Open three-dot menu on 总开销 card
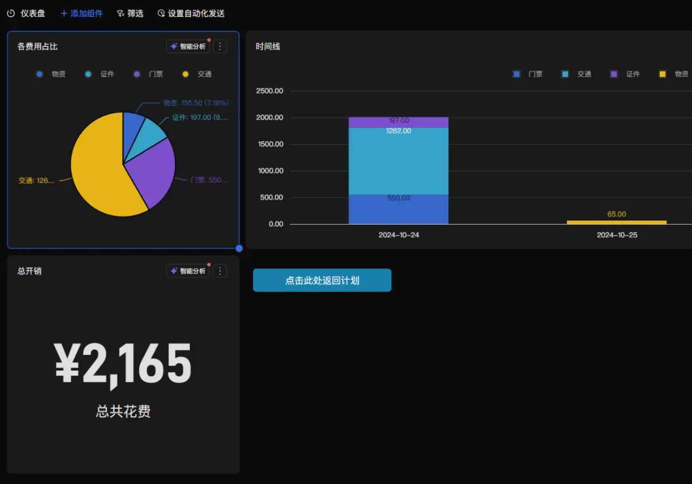Image resolution: width=692 pixels, height=484 pixels. (x=220, y=271)
